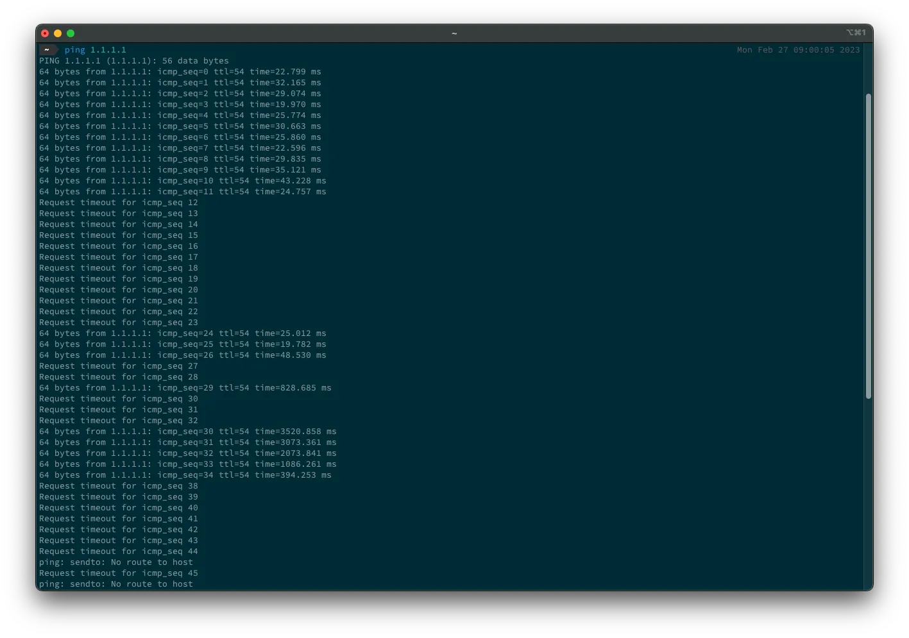Click "Request timeout for icmp_seq 45" line
909x638 pixels.
(118, 573)
